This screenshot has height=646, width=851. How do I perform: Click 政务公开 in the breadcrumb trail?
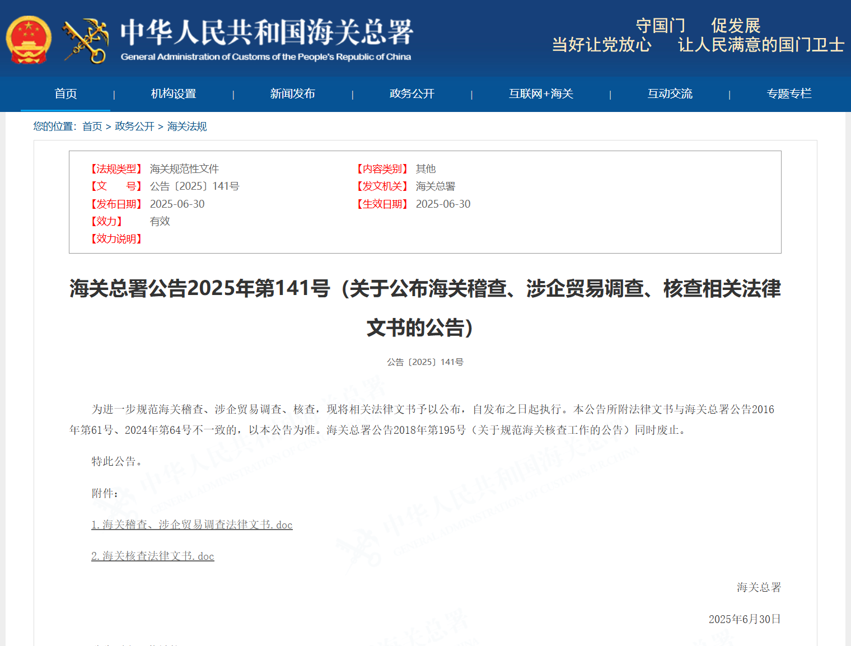[x=134, y=127]
